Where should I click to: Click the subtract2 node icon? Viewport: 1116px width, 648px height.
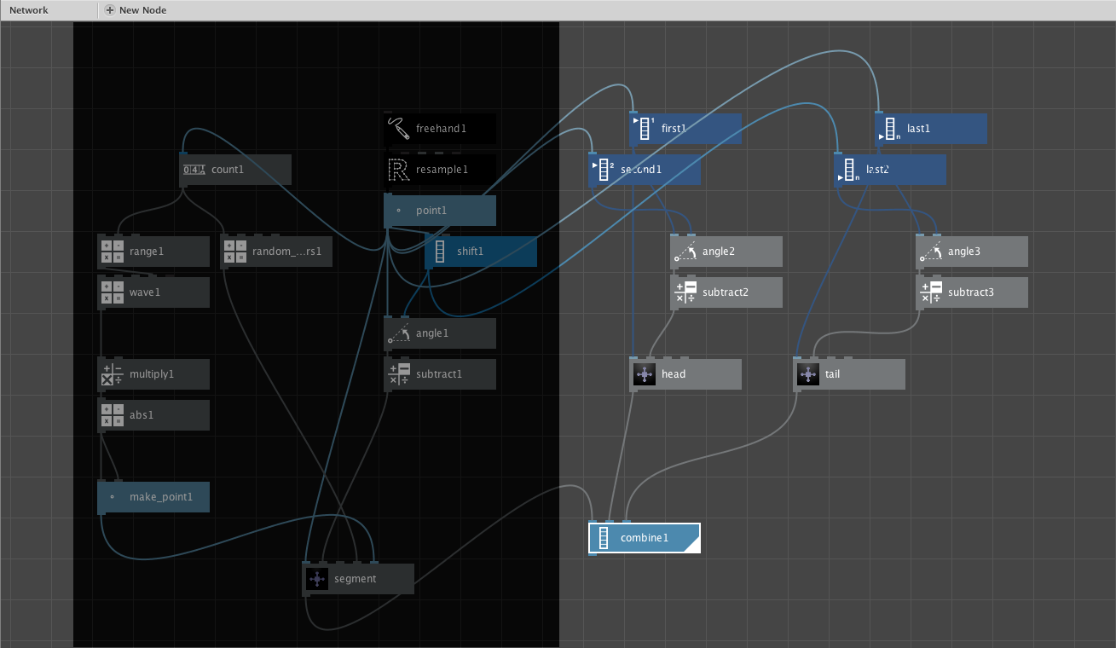pos(685,292)
